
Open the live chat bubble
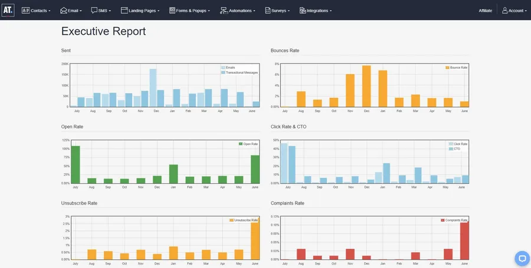[522, 259]
